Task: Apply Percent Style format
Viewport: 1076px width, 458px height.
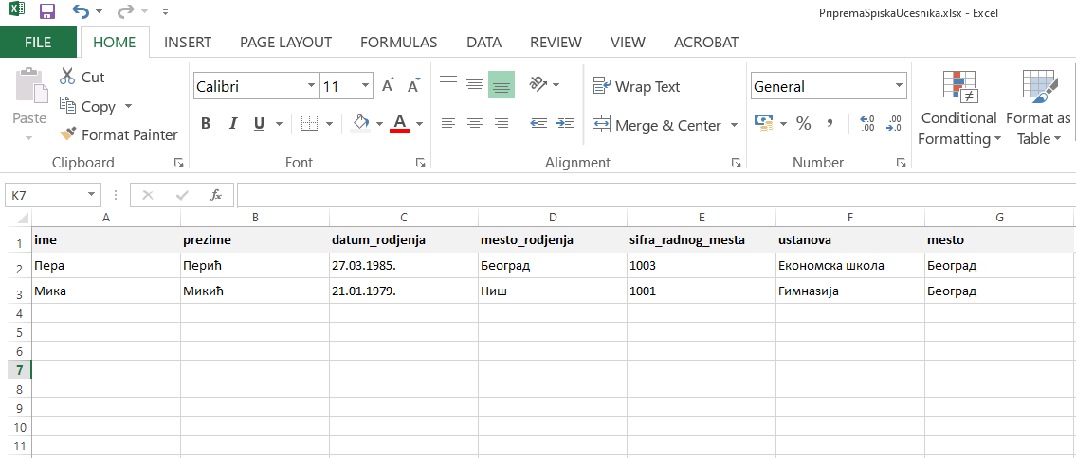Action: tap(804, 123)
